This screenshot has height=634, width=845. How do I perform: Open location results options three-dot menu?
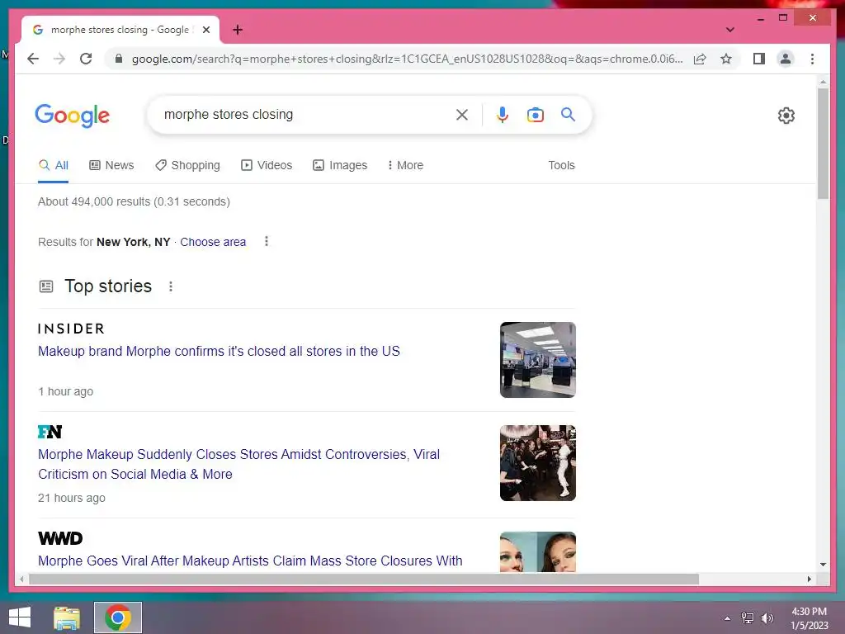click(267, 242)
